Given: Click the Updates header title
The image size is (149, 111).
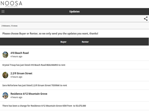Looking at the screenshot, I should pos(74,11).
